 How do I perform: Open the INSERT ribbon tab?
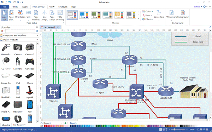pyautogui.click(x=25, y=7)
